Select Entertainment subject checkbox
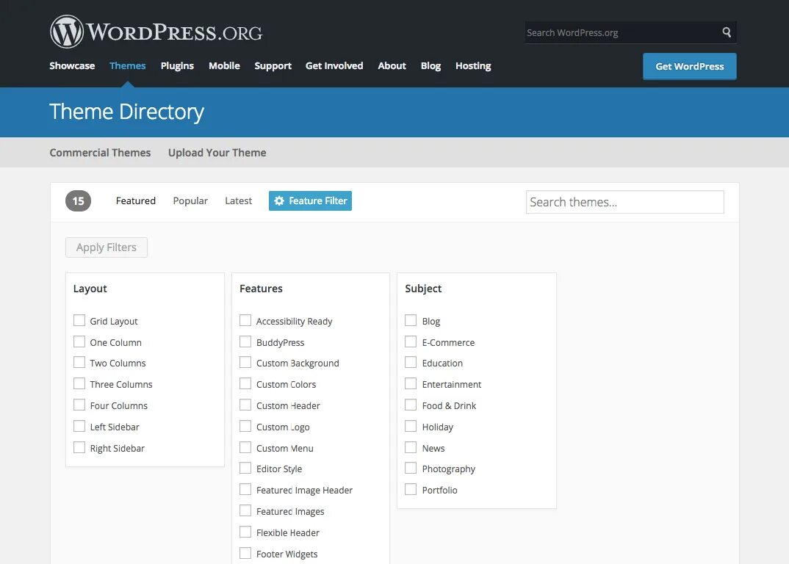Image resolution: width=789 pixels, height=564 pixels. pos(411,383)
